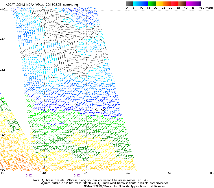Click the title 'ASCAT 25KM NOAA Winds 20160325 ascending'
The width and height of the screenshot is (214, 188).
pyautogui.click(x=42, y=5)
